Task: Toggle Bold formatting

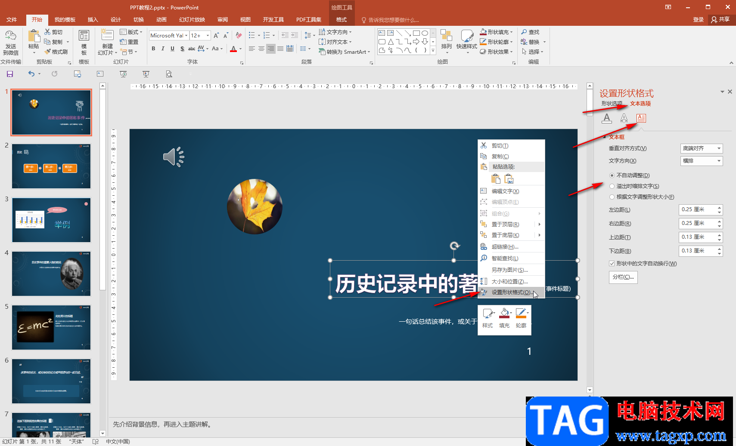Action: click(153, 49)
